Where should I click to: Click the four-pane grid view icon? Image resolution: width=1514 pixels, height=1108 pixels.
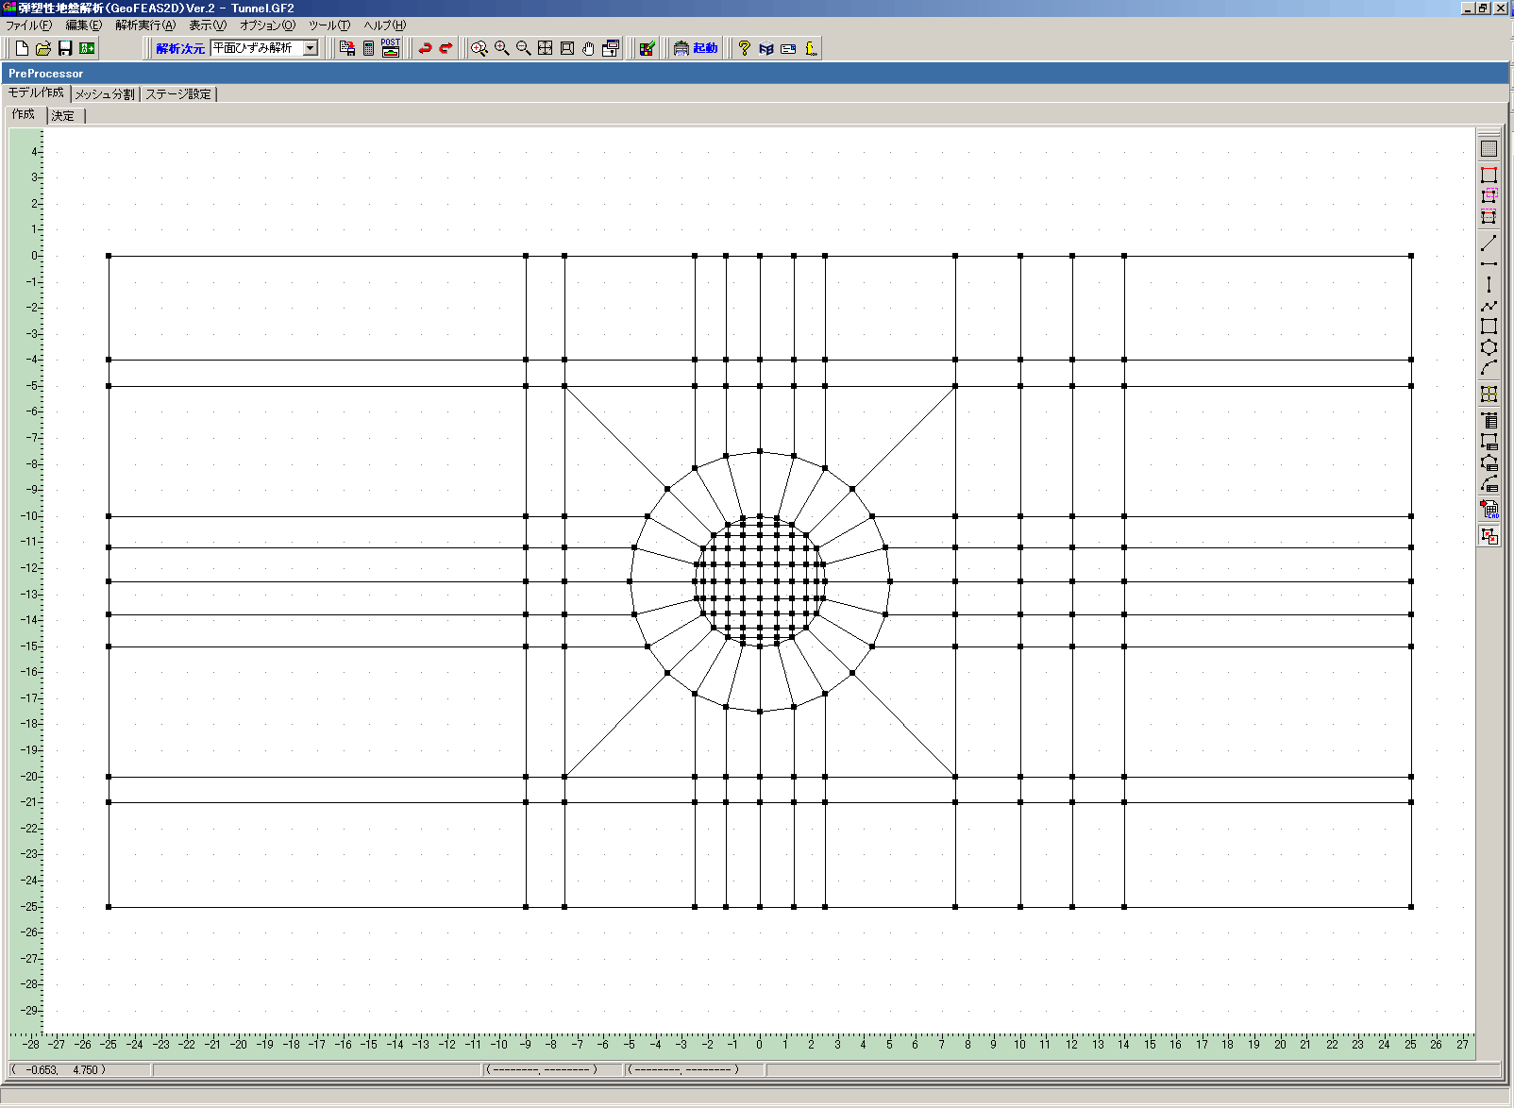click(x=546, y=48)
